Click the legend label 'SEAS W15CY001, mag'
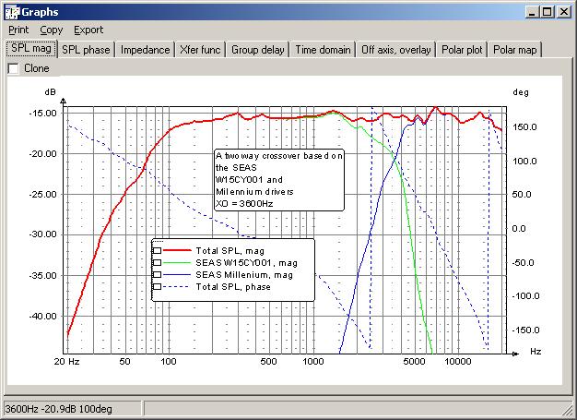Viewport: 577px width, 420px height. pos(246,263)
